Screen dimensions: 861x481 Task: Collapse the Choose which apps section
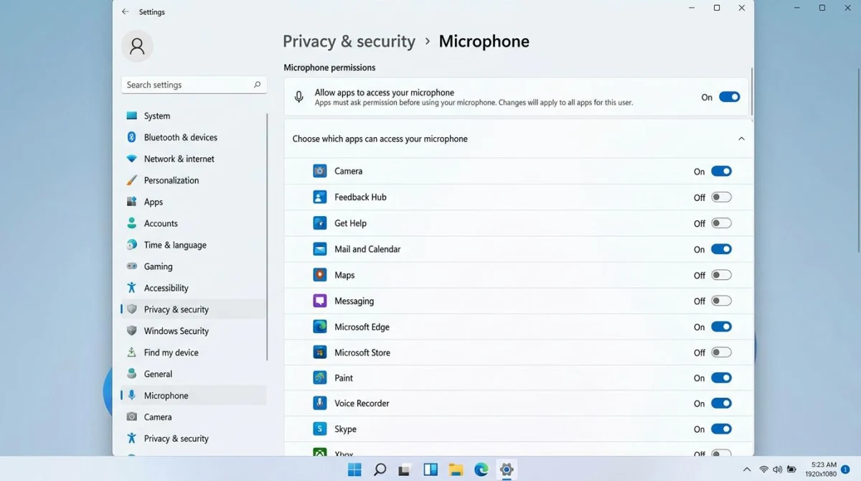point(741,139)
